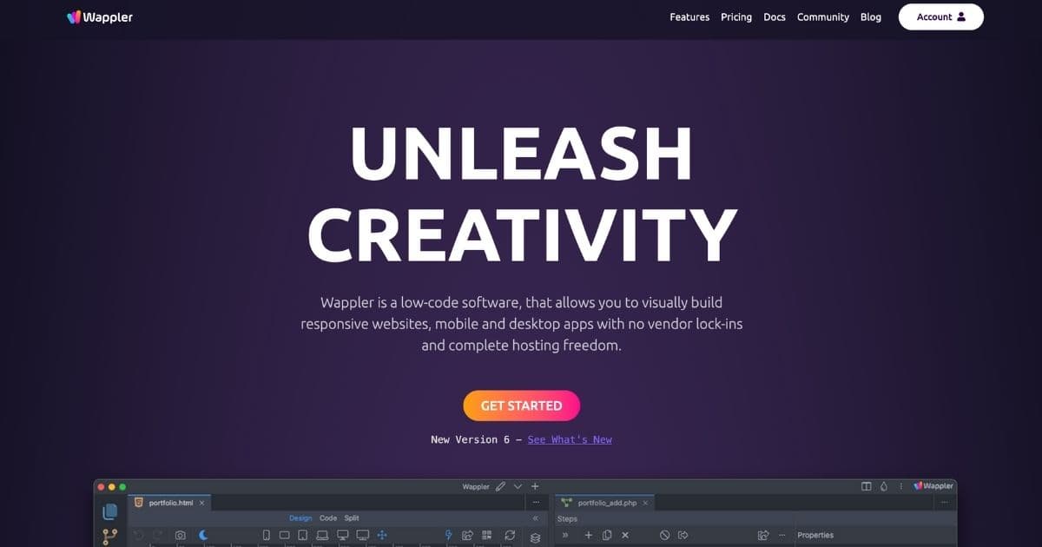
Task: Switch to the Code view tab
Action: [328, 518]
